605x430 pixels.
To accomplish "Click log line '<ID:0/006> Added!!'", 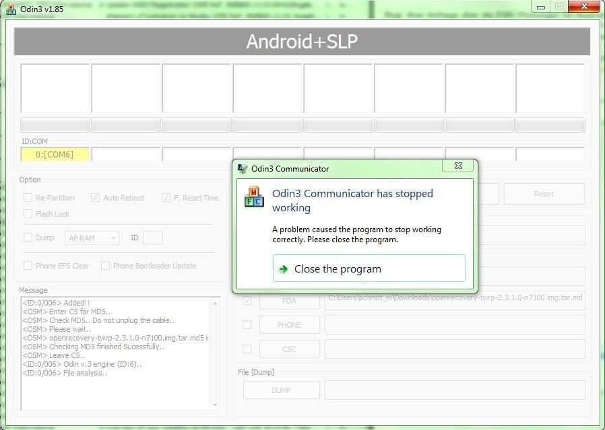I will (x=56, y=303).
